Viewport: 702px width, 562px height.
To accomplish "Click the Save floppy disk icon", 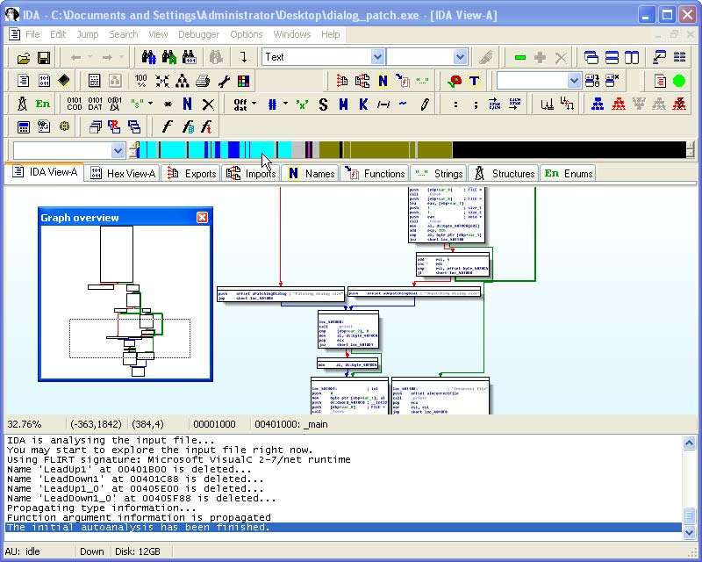I will pyautogui.click(x=43, y=58).
